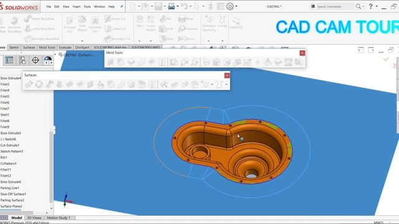This screenshot has height=224, width=399.
Task: Switch to the DimXpert tab
Action: 82,47
